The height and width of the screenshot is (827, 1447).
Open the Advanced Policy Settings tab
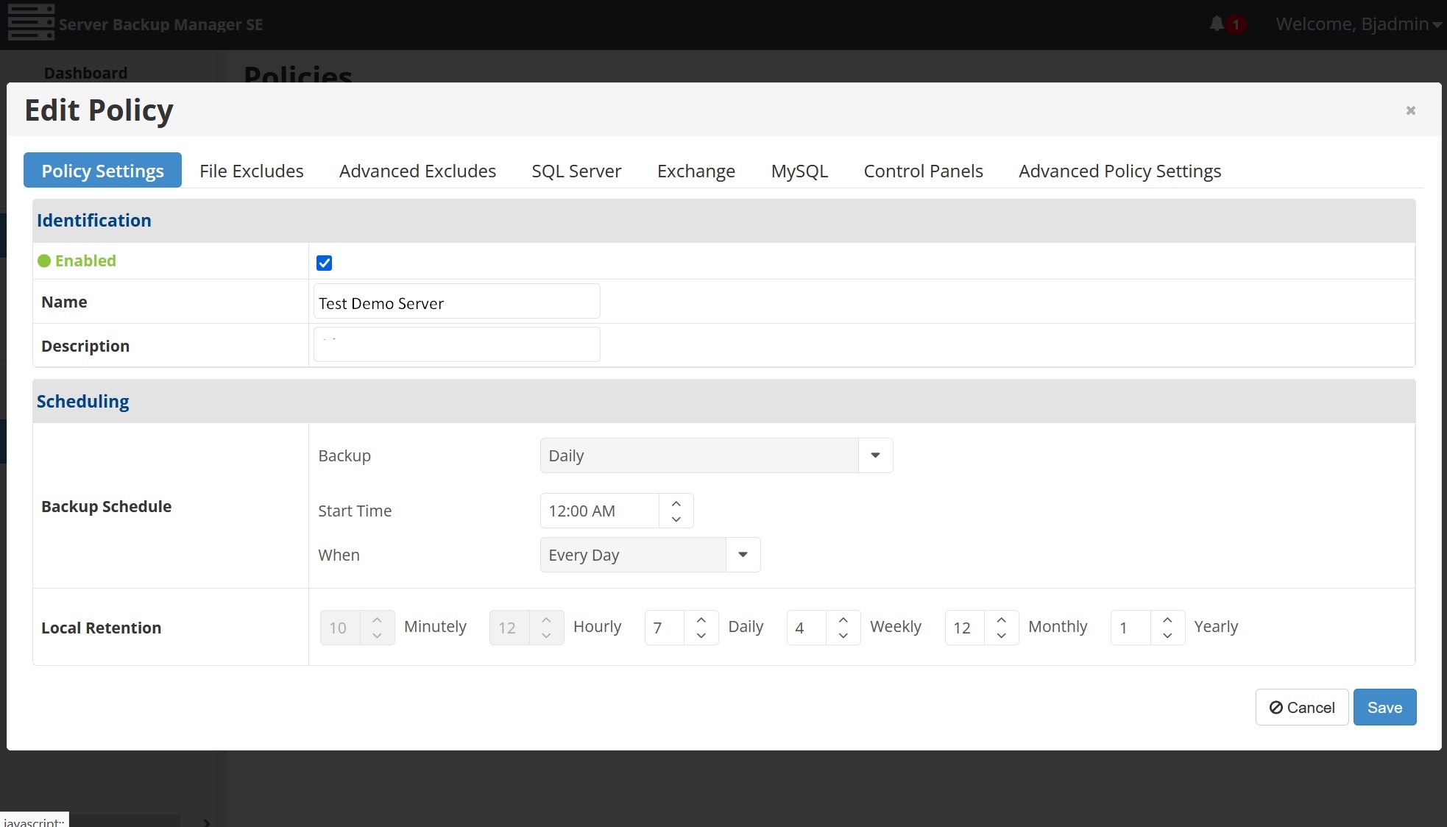click(x=1119, y=171)
